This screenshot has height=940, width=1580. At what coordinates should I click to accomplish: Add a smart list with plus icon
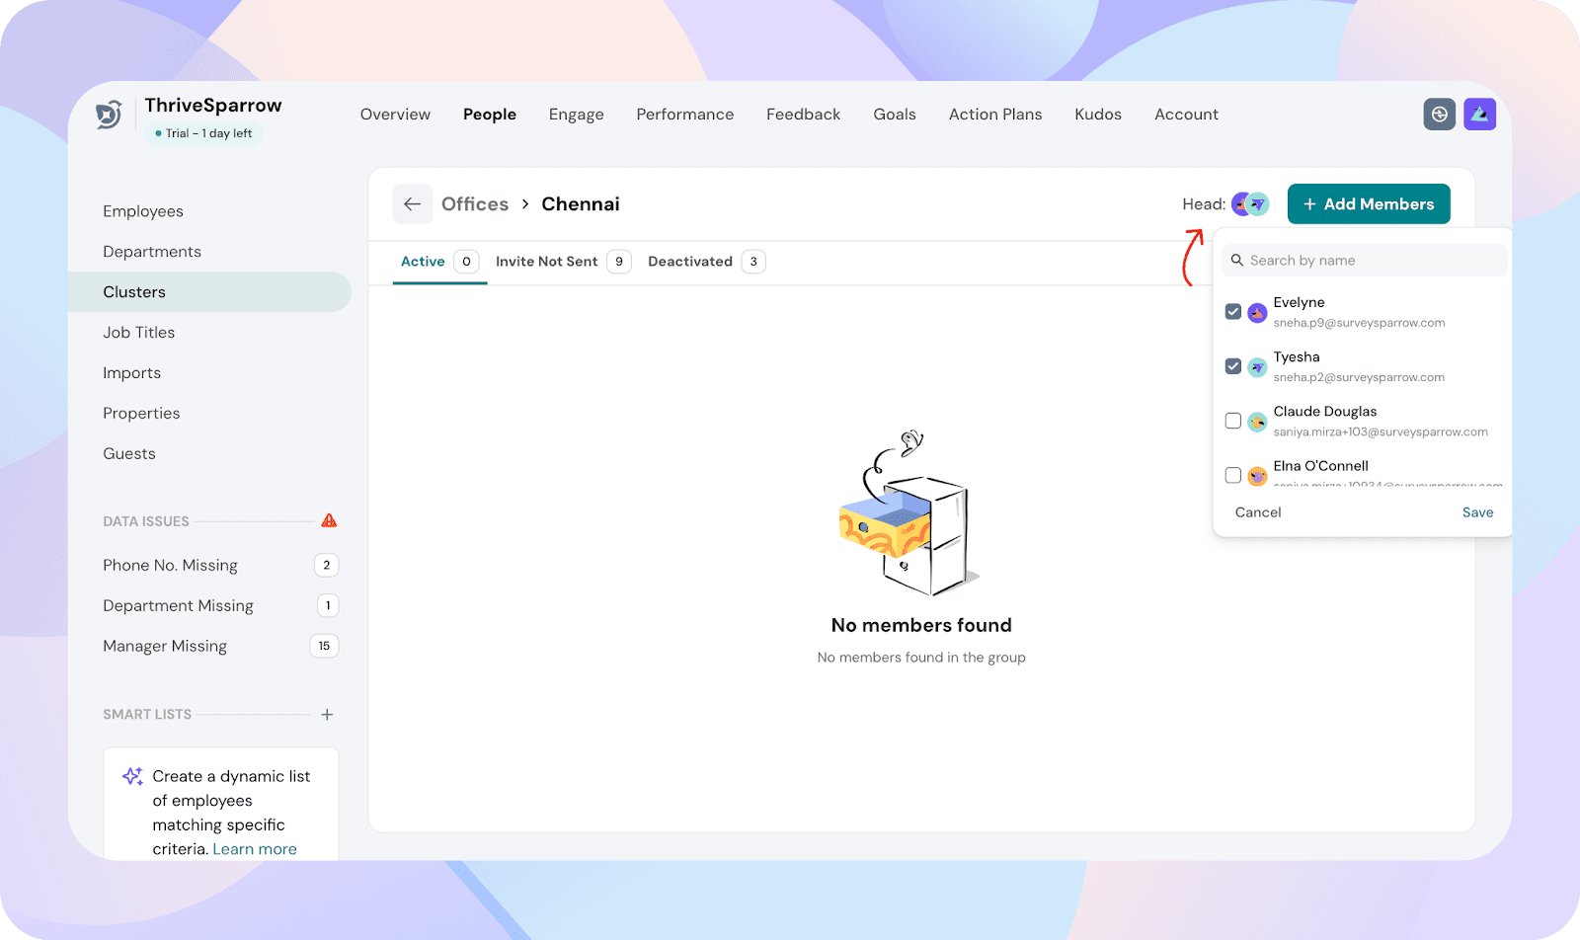[327, 714]
